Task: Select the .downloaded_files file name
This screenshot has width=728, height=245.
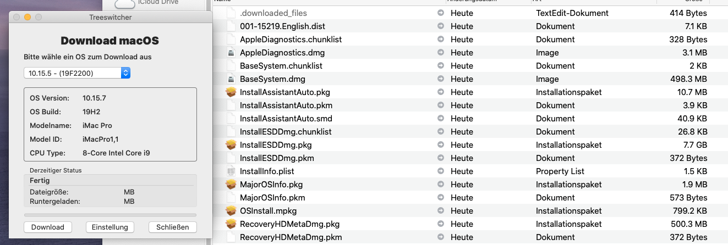Action: (273, 13)
